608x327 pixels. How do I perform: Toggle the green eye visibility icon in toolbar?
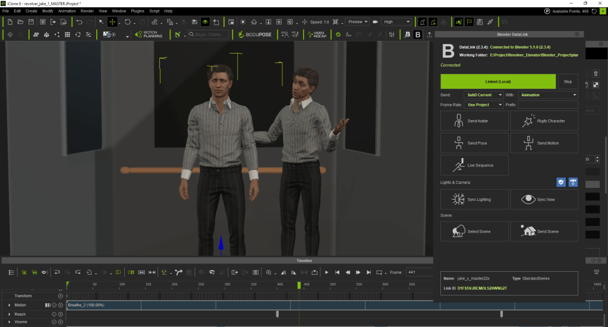[205, 22]
